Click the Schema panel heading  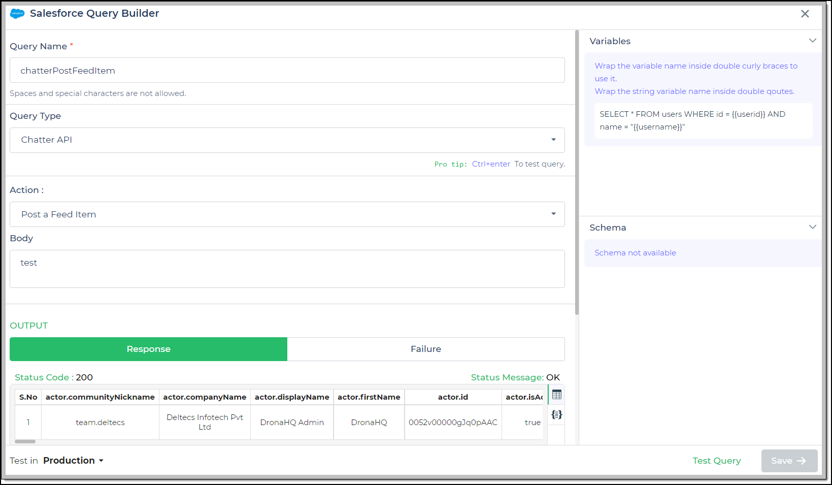pyautogui.click(x=608, y=228)
